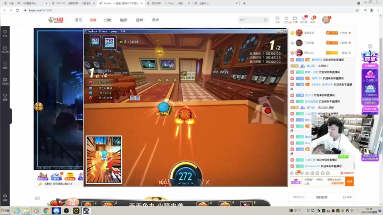Viewport: 383px width, 215px height.
Task: Switch to the 主播中心 browser tab
Action: pyautogui.click(x=216, y=3)
